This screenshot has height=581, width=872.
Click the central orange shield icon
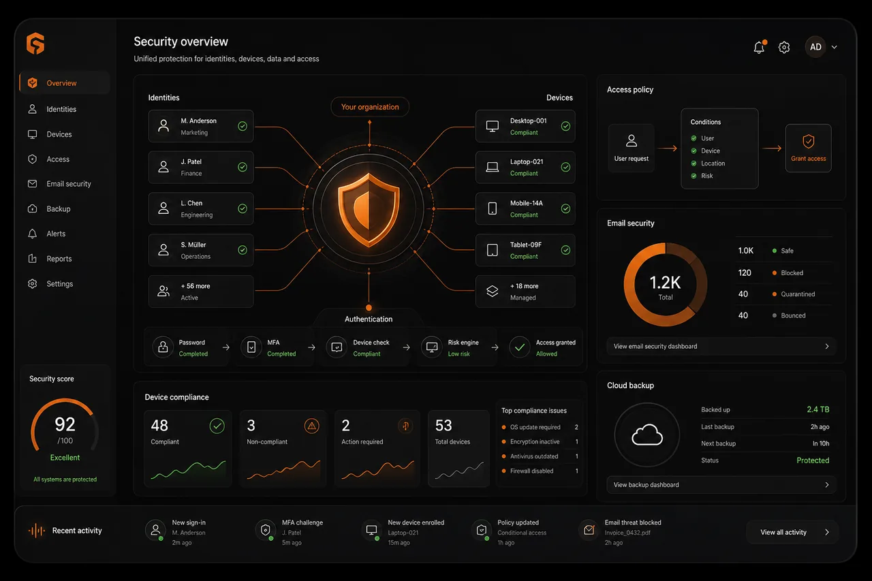(x=369, y=210)
